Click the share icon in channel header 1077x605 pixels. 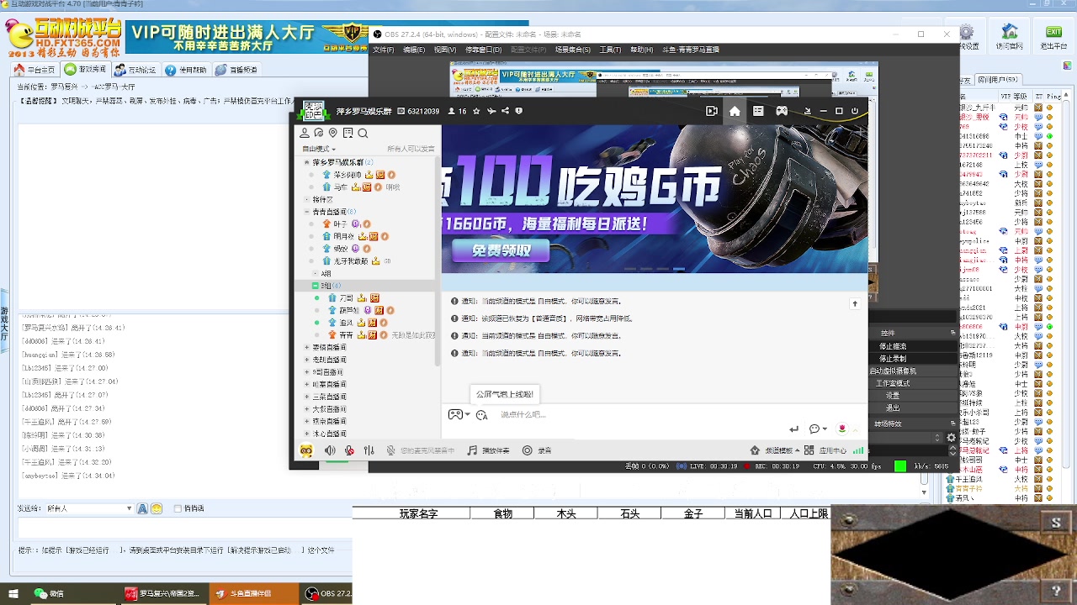click(x=505, y=111)
